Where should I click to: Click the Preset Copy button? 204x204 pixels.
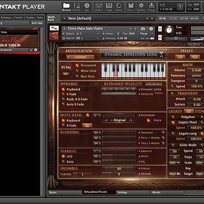tap(180, 57)
